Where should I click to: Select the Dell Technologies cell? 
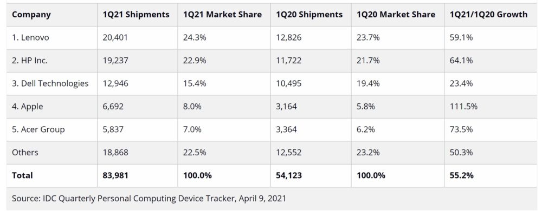(x=50, y=83)
